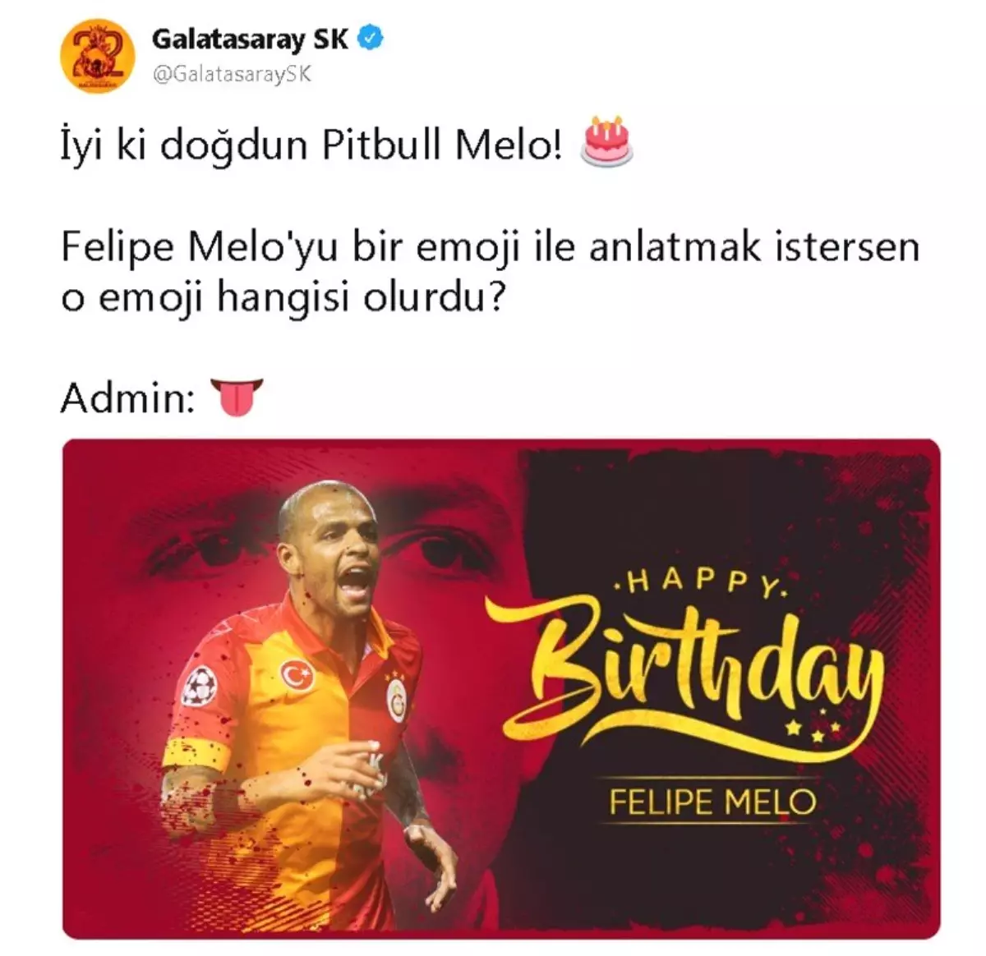Click the birthday cake emoji
986x956 pixels.
tap(606, 141)
